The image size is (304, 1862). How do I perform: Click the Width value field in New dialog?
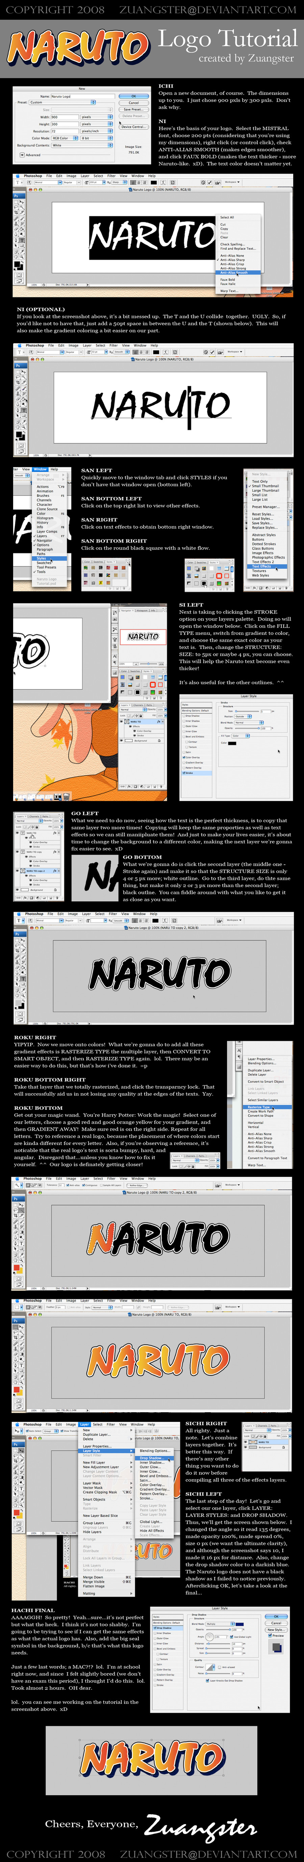[x=64, y=117]
